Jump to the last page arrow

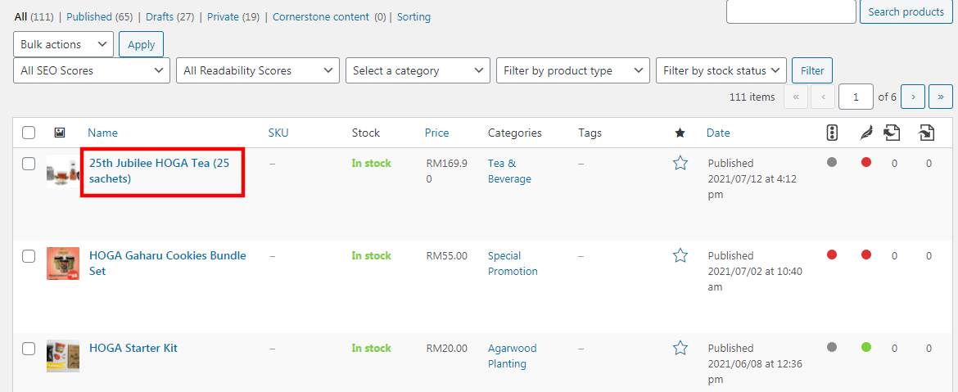940,97
